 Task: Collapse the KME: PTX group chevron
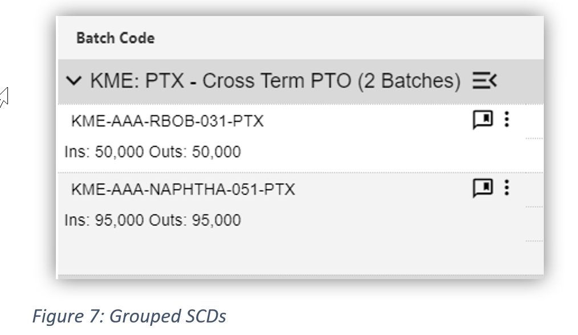click(74, 81)
